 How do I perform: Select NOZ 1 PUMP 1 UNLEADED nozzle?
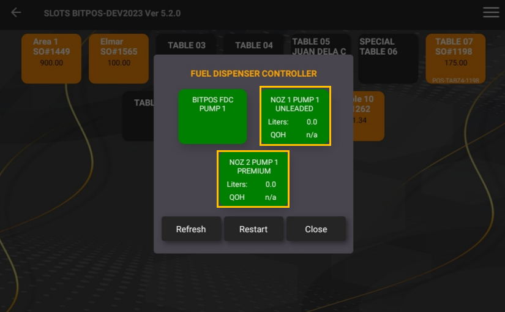pyautogui.click(x=295, y=116)
